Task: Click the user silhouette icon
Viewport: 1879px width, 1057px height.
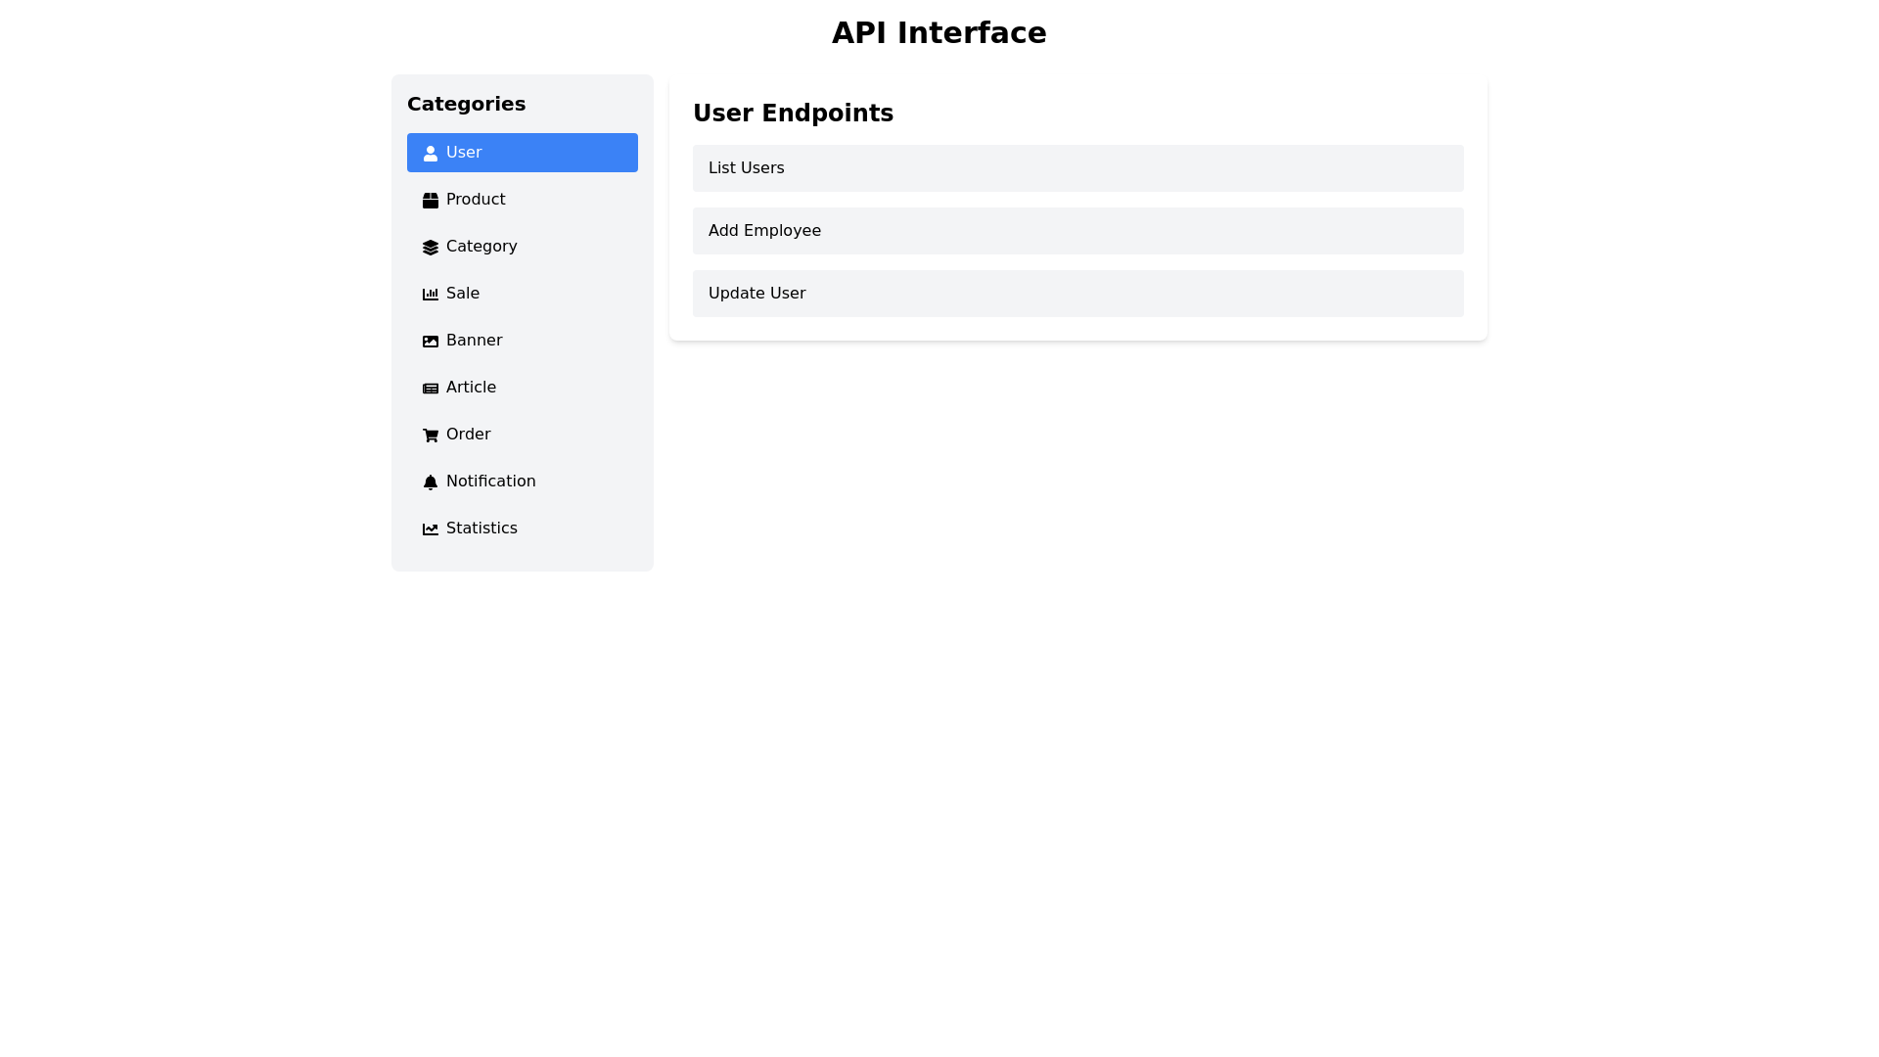Action: coord(431,154)
